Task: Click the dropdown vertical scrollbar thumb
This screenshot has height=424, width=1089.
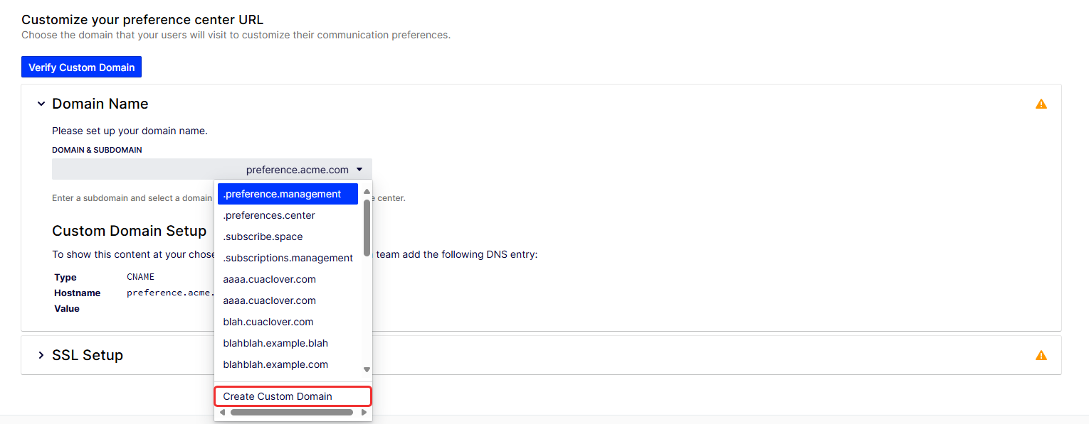Action: click(x=367, y=227)
